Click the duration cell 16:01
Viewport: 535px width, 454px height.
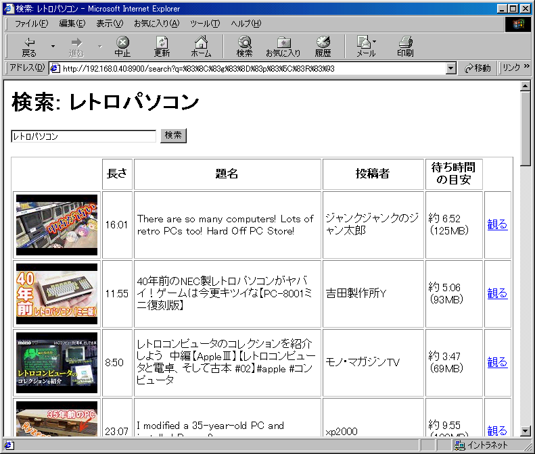[x=117, y=225]
